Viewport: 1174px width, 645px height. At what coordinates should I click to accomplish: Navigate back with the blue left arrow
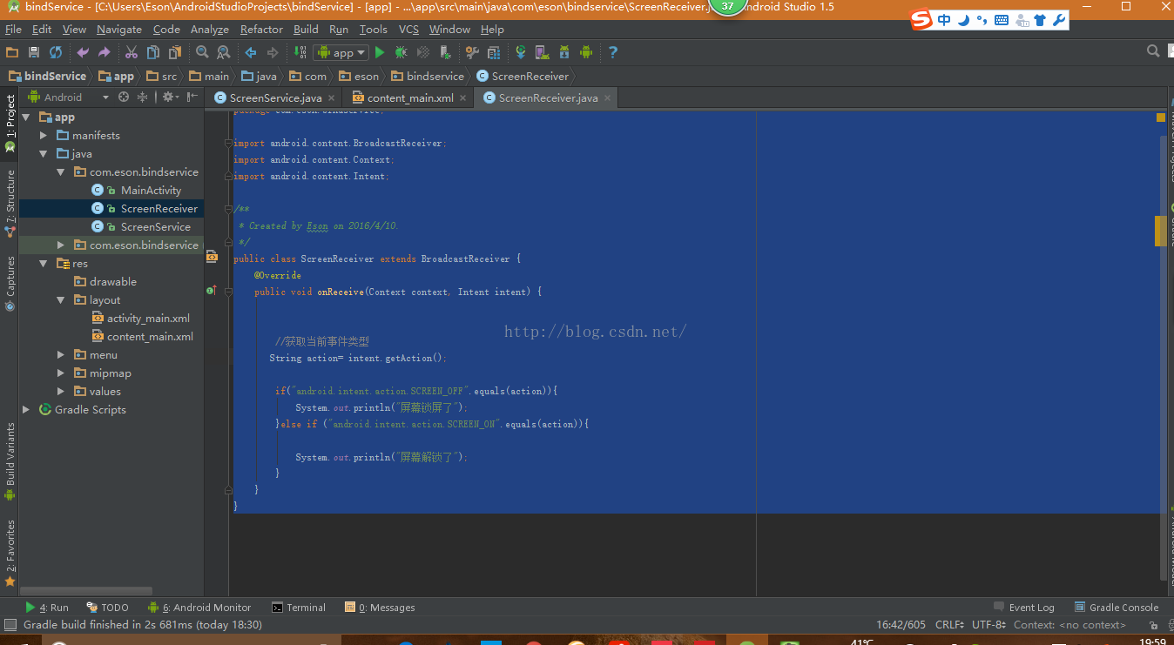tap(251, 53)
